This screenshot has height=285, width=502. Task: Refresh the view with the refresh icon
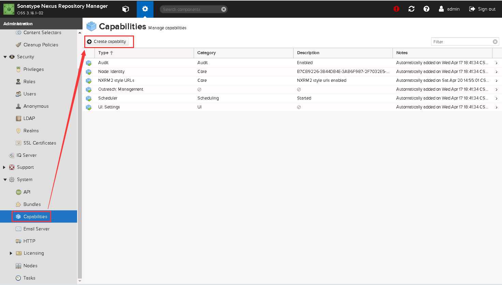pyautogui.click(x=411, y=9)
